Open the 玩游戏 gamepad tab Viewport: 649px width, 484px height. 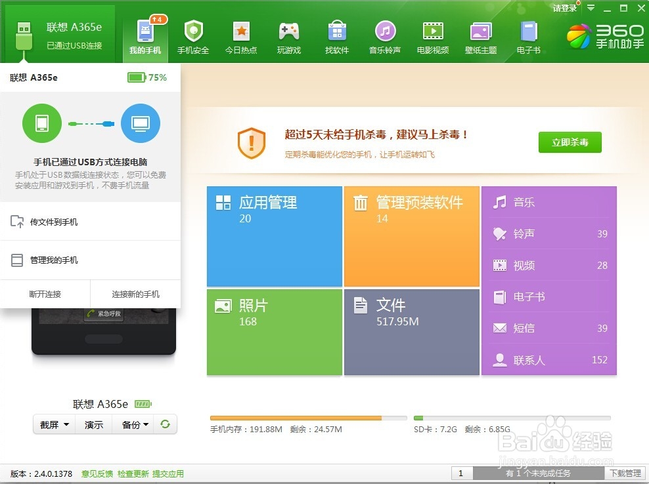[x=289, y=37]
